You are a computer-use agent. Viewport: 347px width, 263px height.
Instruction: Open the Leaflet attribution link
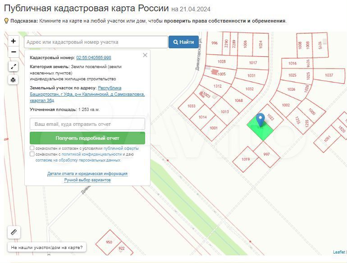coord(339,252)
